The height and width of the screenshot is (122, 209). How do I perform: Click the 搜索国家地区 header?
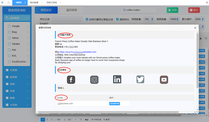tap(17, 10)
